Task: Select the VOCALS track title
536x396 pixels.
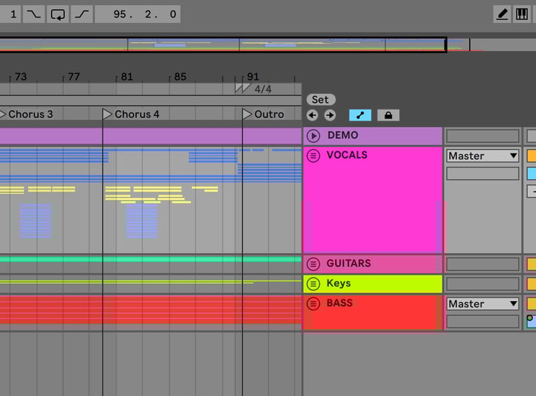Action: (x=347, y=155)
